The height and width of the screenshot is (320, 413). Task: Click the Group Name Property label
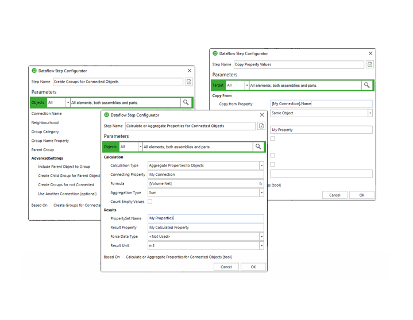(x=50, y=141)
